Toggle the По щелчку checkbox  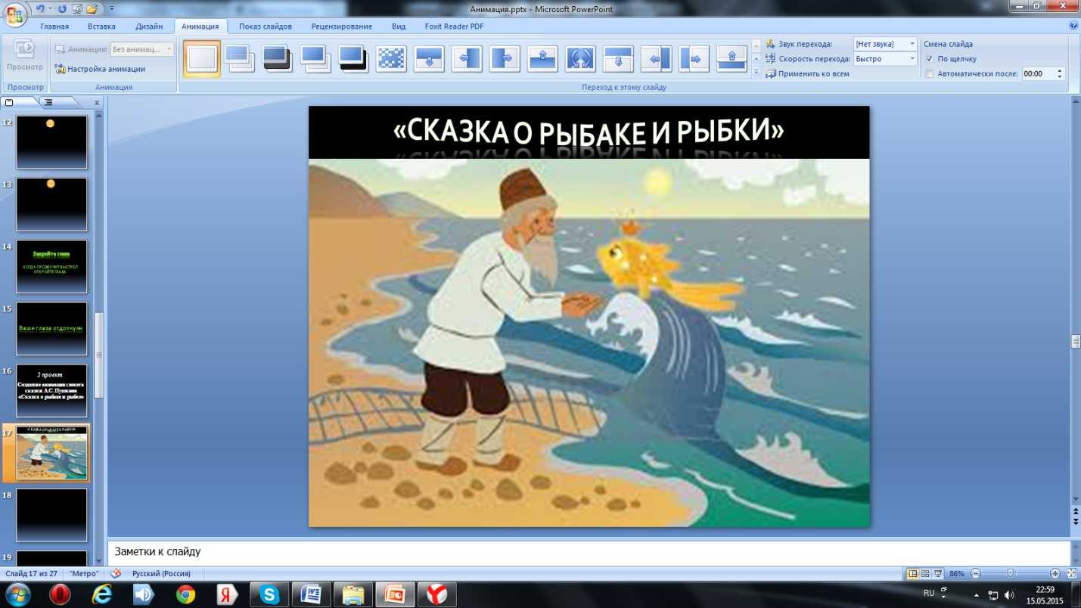tap(929, 58)
